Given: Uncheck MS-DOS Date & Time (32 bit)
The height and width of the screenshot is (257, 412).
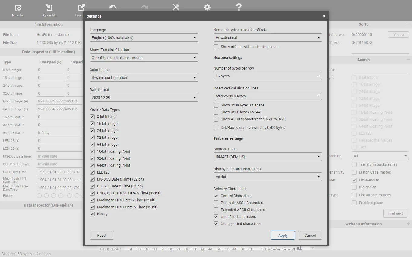Looking at the screenshot, I should pyautogui.click(x=92, y=179).
